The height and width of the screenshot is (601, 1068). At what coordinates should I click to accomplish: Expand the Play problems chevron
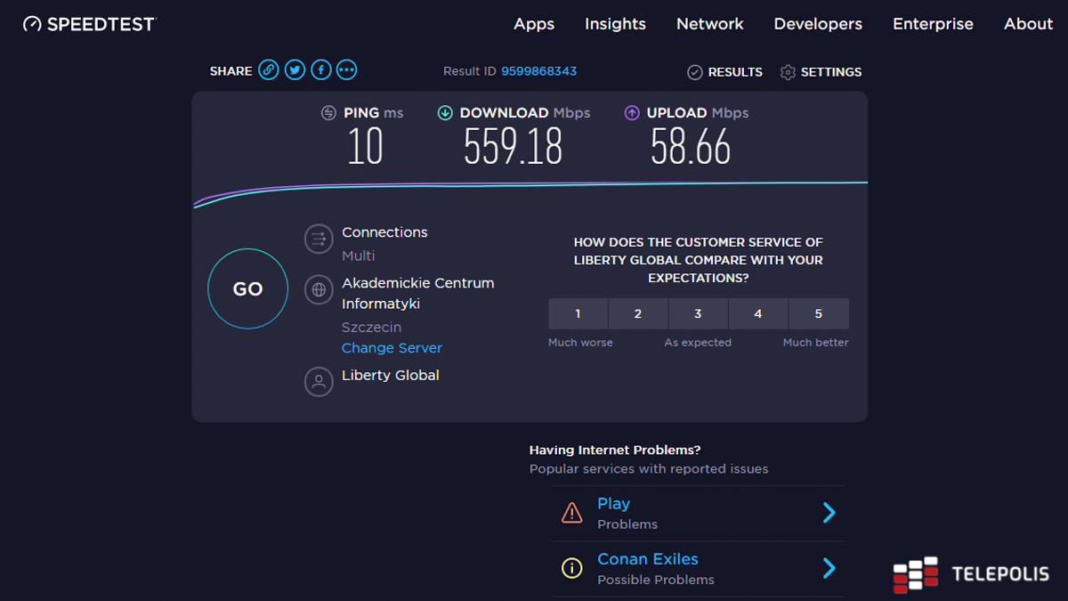tap(829, 513)
